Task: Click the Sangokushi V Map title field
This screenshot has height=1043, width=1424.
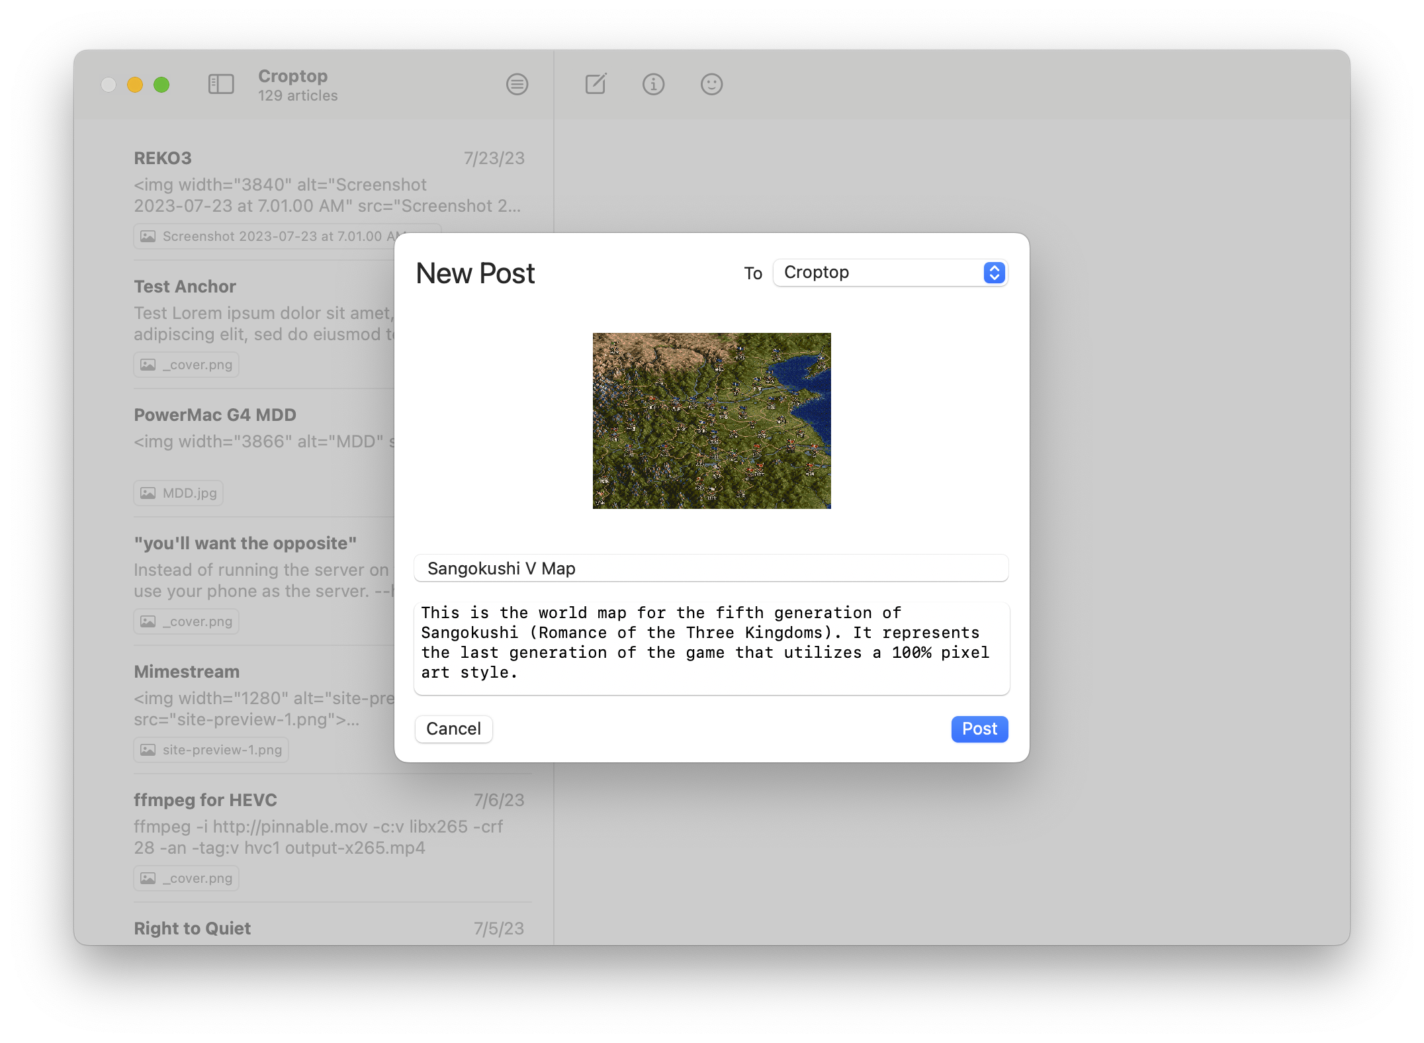Action: pos(711,568)
